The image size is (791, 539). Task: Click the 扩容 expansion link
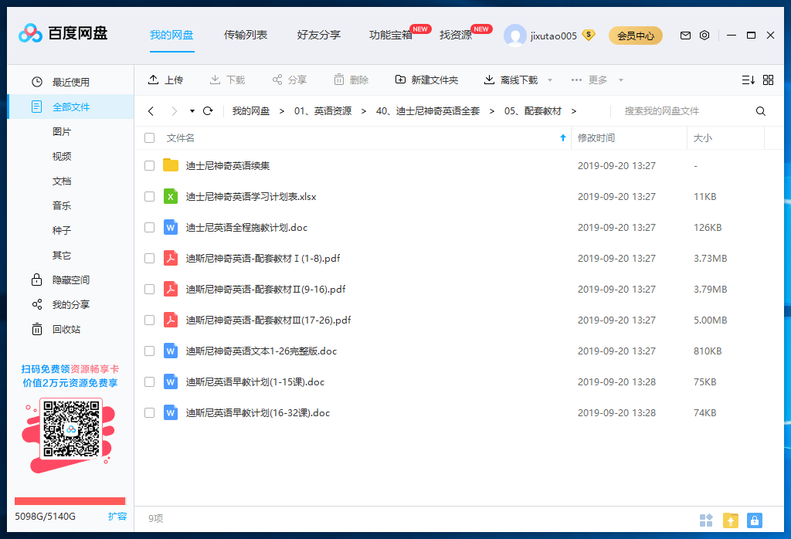[117, 516]
